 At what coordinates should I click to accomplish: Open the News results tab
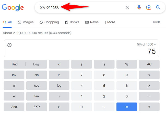click(92, 22)
